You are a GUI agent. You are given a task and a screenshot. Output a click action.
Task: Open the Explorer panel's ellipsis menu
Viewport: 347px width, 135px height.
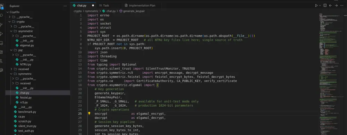(x=65, y=6)
